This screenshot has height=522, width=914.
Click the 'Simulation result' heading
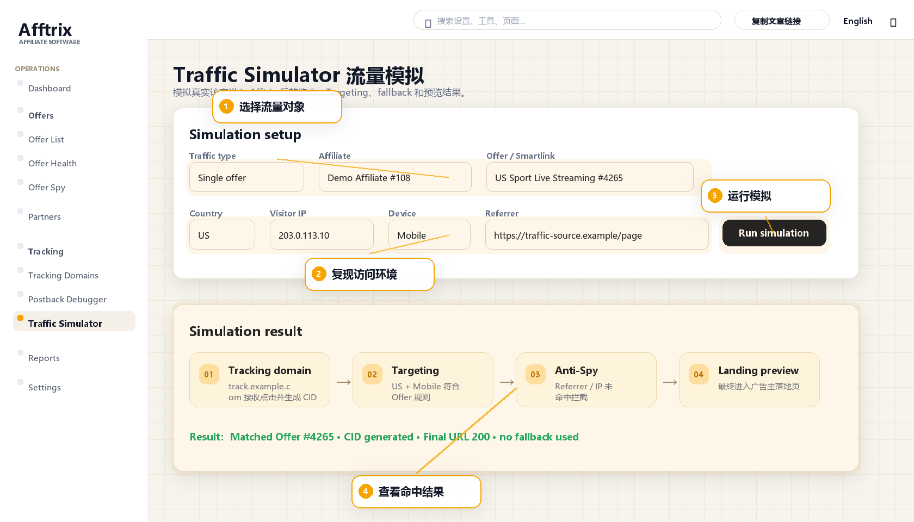[x=245, y=331]
